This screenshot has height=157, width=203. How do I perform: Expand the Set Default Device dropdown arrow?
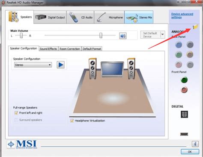[x=163, y=35]
